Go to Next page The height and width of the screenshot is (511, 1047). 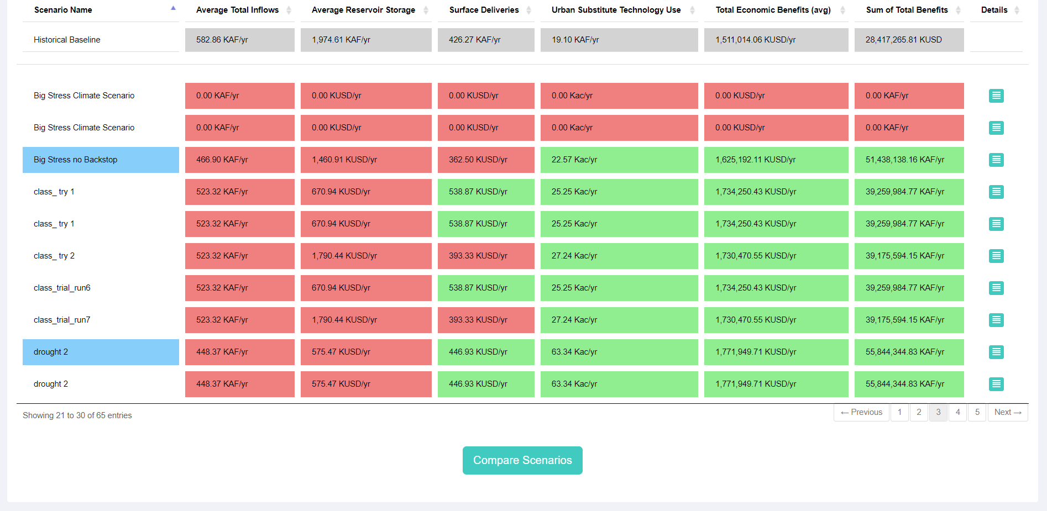(x=1008, y=412)
